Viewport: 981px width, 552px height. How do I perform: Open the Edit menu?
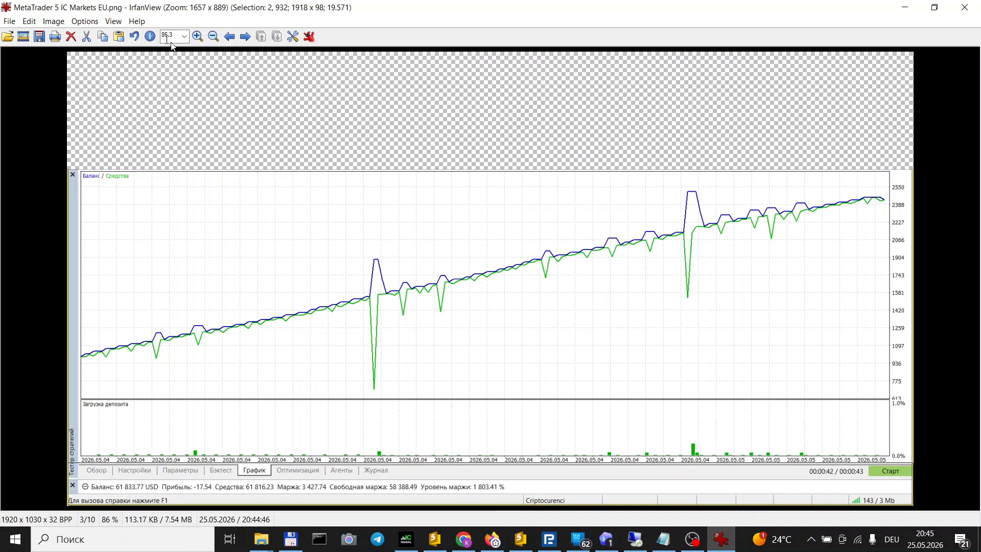(x=29, y=21)
